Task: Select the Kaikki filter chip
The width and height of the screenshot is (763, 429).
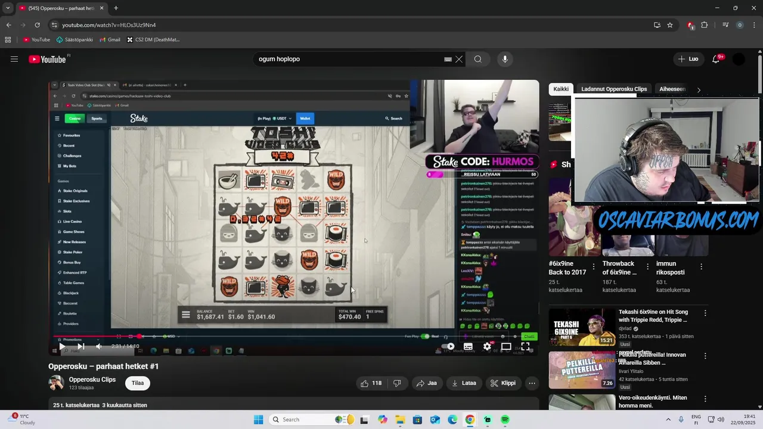Action: (x=561, y=89)
